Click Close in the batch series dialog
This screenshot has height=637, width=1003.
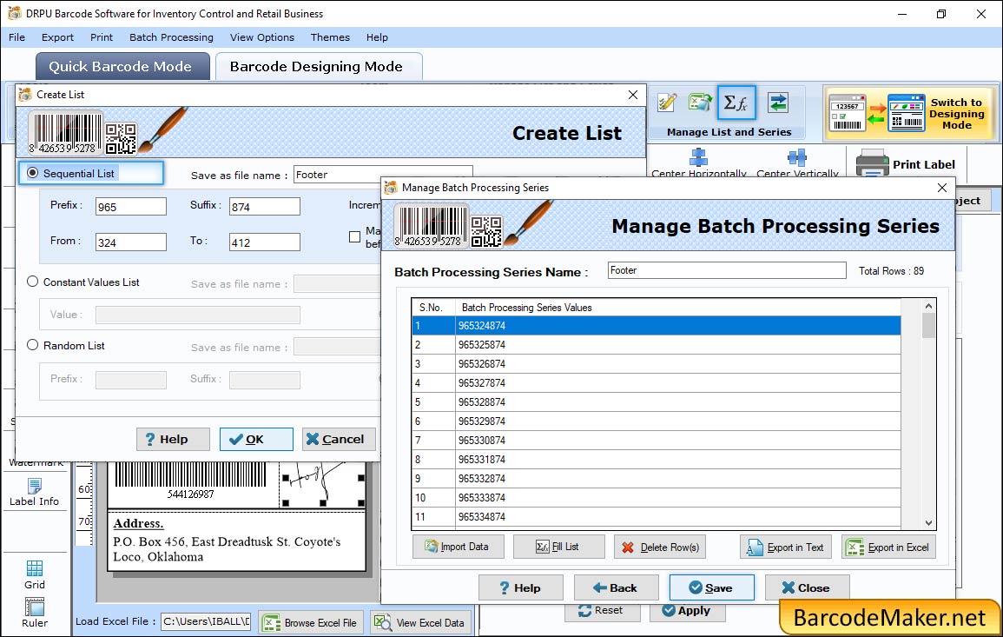807,587
